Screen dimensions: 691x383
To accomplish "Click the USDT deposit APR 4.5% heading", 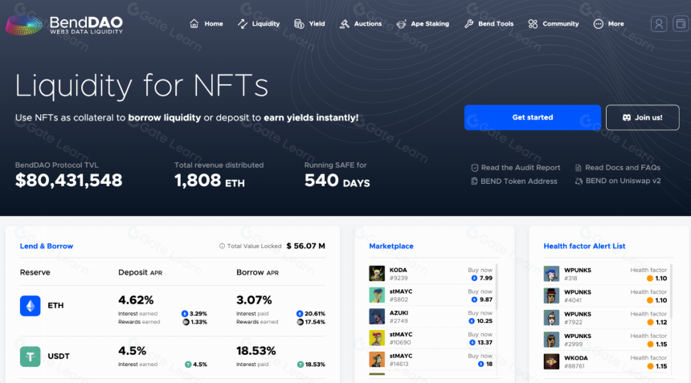I will point(133,351).
